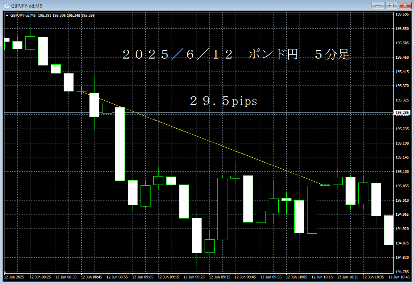Viewport: 414px width, 284px height.
Task: Click the 12 Jun 10:15 time label
Action: tap(322, 277)
